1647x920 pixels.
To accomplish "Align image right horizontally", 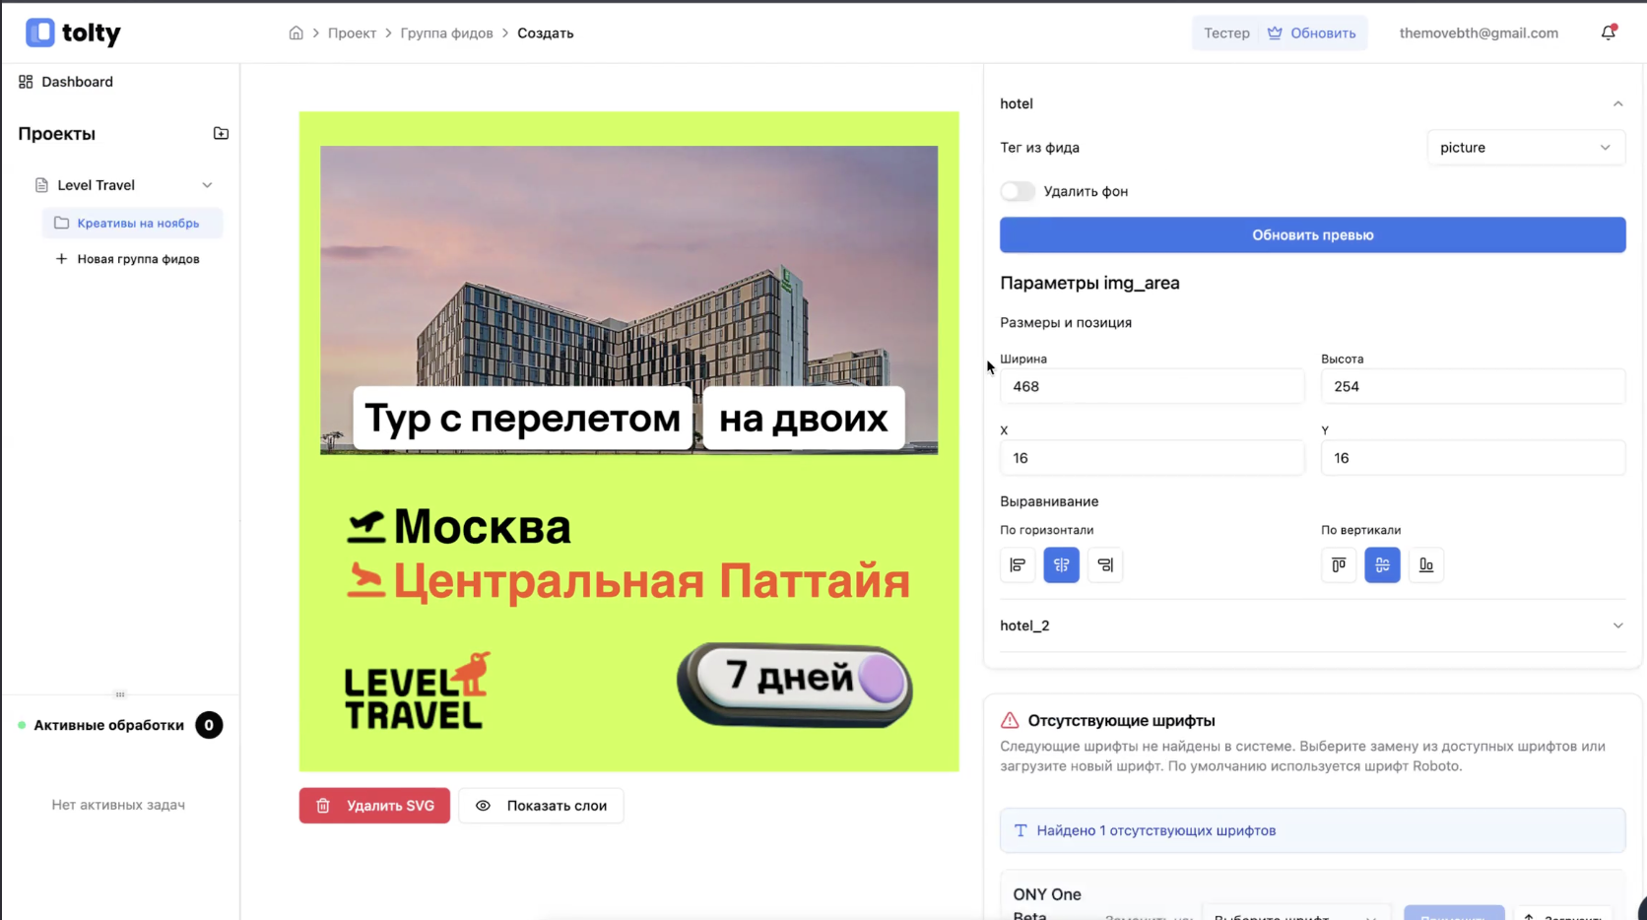I will pyautogui.click(x=1105, y=565).
